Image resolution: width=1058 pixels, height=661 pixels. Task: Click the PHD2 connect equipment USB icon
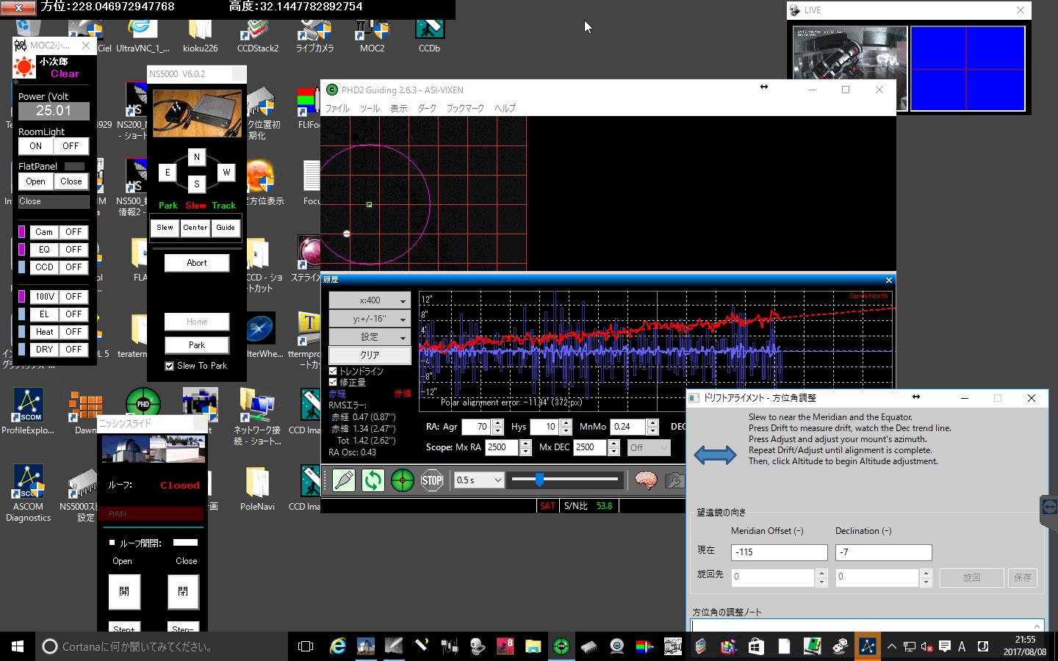coord(344,480)
